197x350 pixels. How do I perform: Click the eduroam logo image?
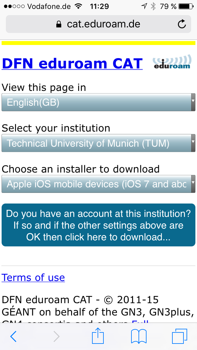[x=172, y=62]
